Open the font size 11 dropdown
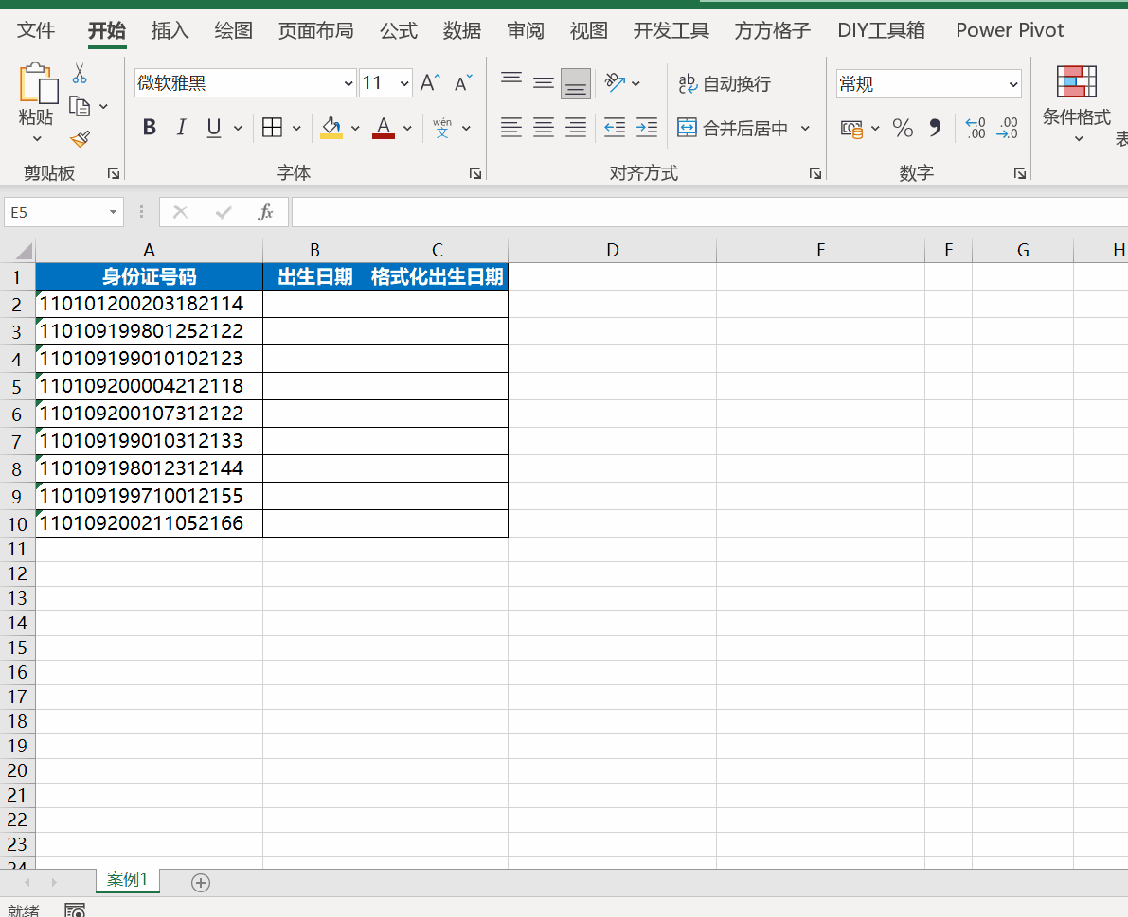This screenshot has height=917, width=1128. point(404,83)
